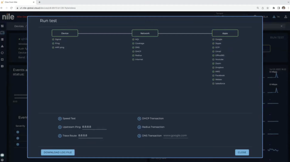Select the Device stage box
Image resolution: width=290 pixels, height=162 pixels.
point(65,33)
